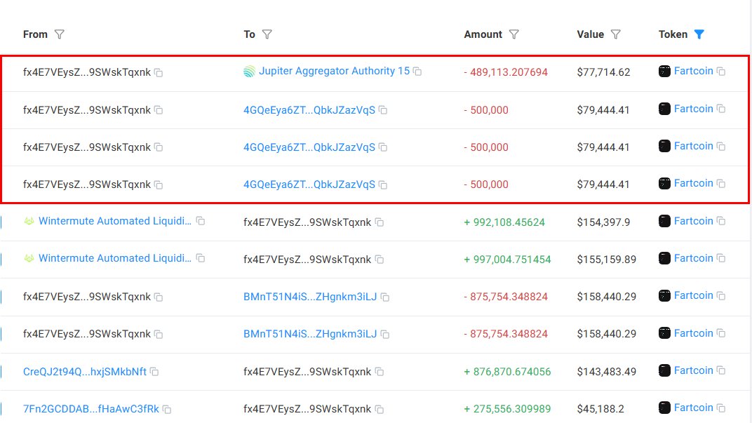Select fx4E7VEysZ recipient in the $45,188.2 row

coord(307,409)
